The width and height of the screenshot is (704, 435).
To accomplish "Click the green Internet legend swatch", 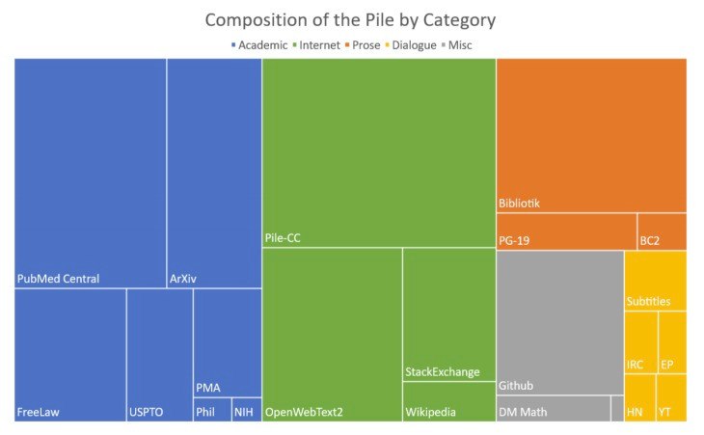I will pyautogui.click(x=294, y=45).
